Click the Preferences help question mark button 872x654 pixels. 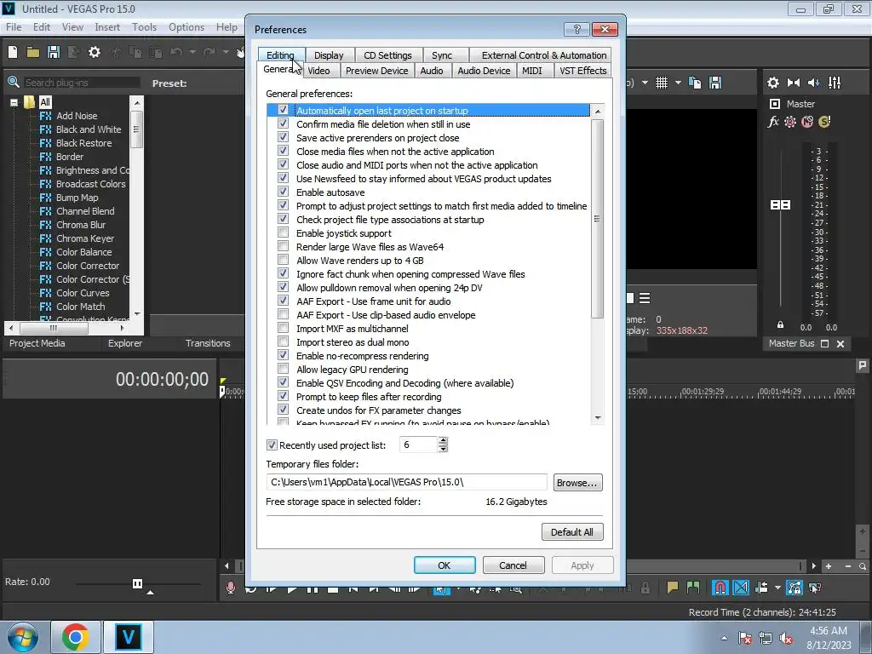tap(577, 29)
